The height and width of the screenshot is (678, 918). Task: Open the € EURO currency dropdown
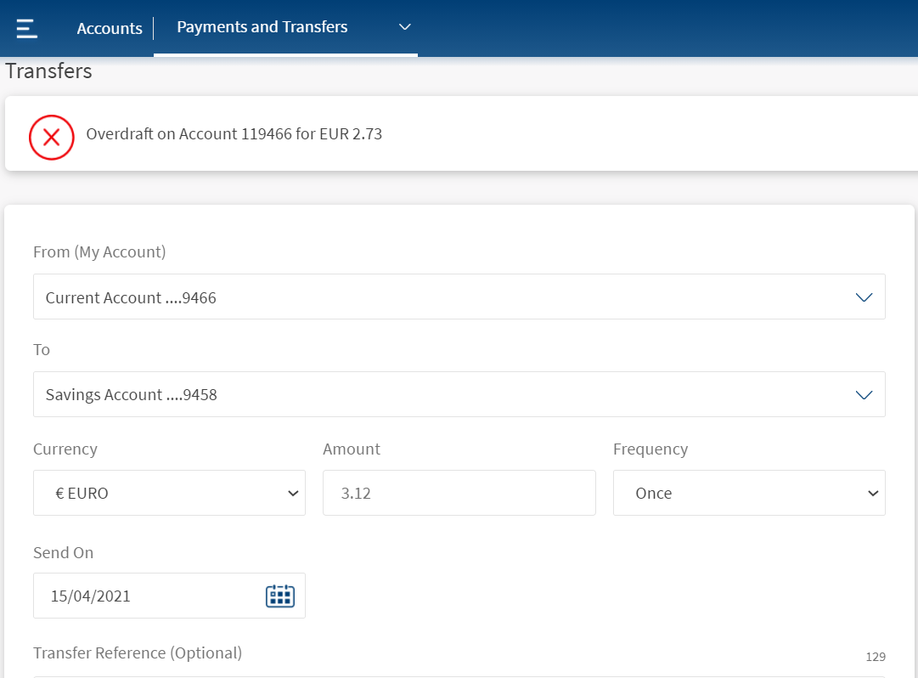coord(169,493)
